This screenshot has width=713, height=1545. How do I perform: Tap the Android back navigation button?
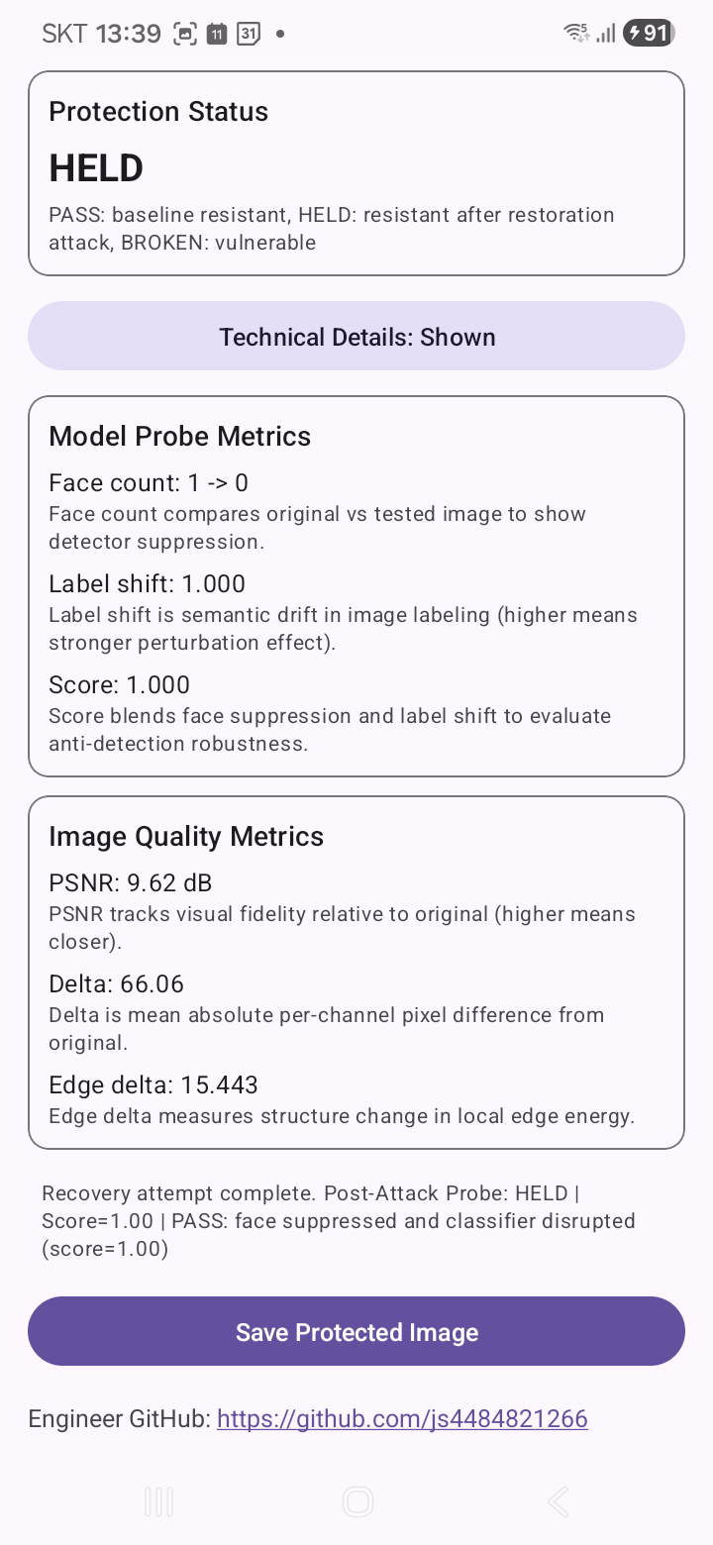coord(558,1501)
